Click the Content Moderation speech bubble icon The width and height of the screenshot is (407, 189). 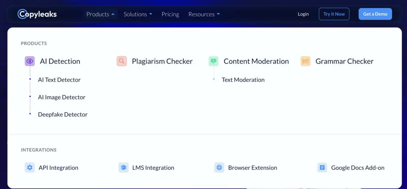pos(213,61)
